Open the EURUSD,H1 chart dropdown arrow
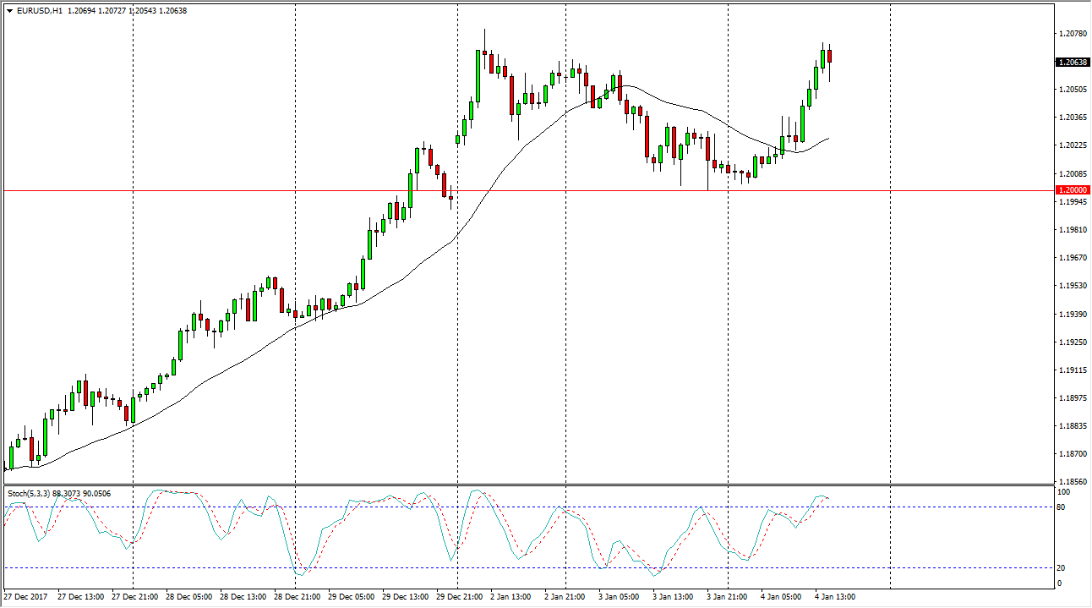The width and height of the screenshot is (1092, 608). pyautogui.click(x=8, y=11)
